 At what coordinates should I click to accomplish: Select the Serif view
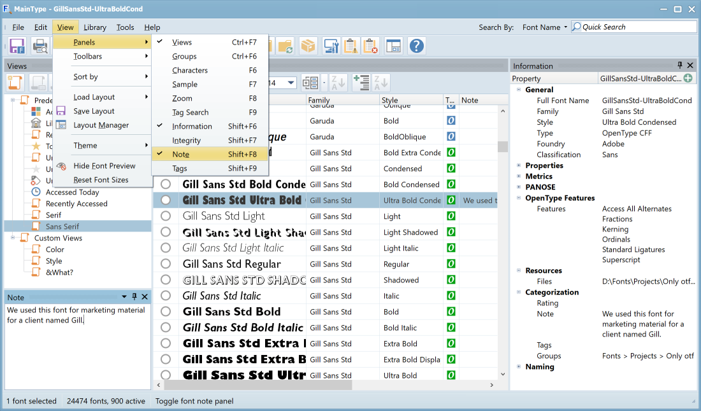[53, 215]
